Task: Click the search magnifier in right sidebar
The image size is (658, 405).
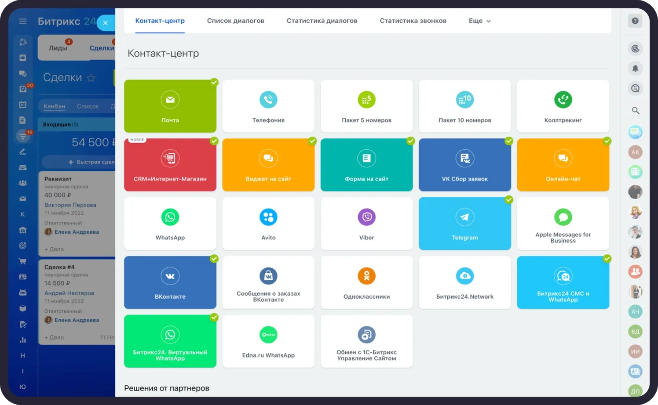Action: pos(635,110)
